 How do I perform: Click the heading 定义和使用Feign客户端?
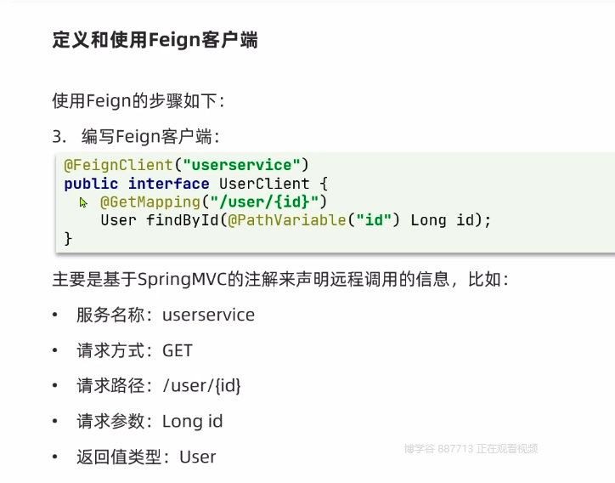(x=155, y=40)
